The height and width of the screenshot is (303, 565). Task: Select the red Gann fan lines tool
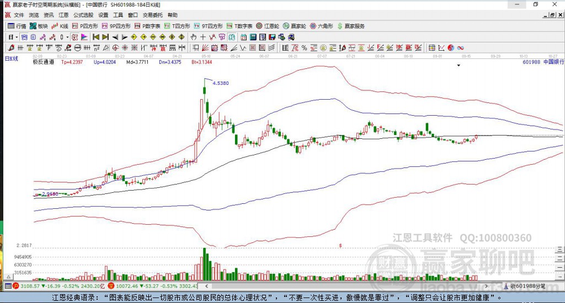pos(205,47)
